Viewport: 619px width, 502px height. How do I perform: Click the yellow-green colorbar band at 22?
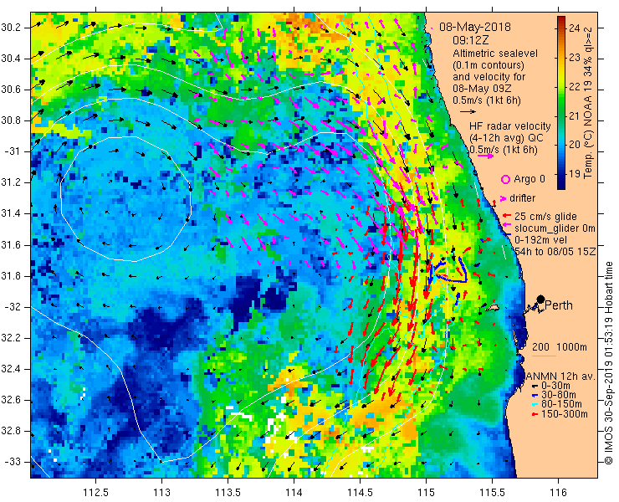(561, 88)
